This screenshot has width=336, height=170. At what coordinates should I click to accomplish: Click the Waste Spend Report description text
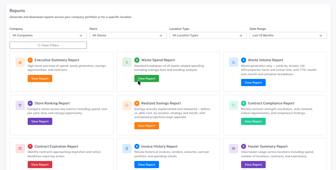click(169, 68)
